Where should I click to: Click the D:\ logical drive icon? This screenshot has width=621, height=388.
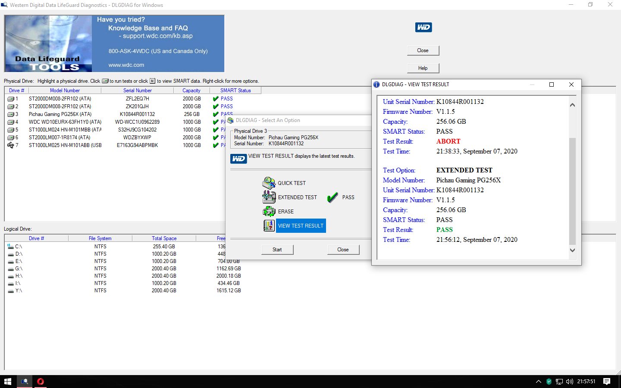coord(10,254)
